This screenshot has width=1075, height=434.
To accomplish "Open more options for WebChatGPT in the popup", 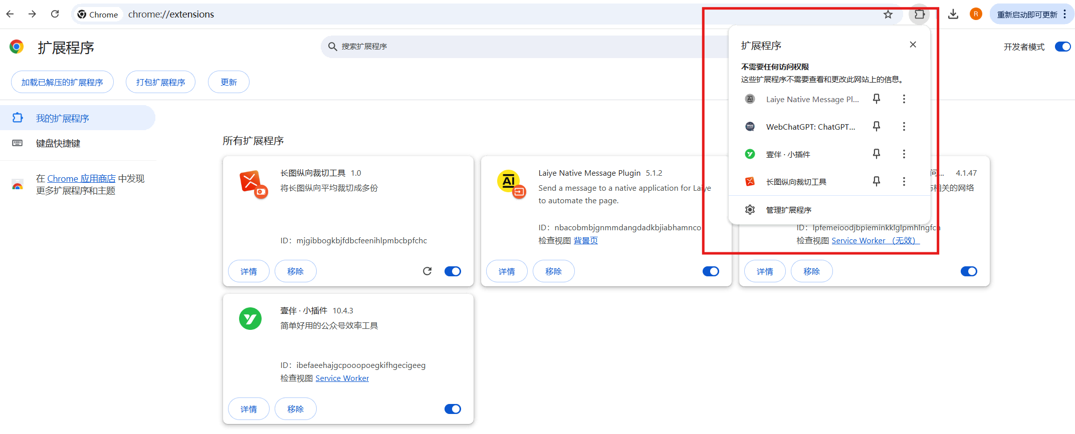I will coord(904,127).
